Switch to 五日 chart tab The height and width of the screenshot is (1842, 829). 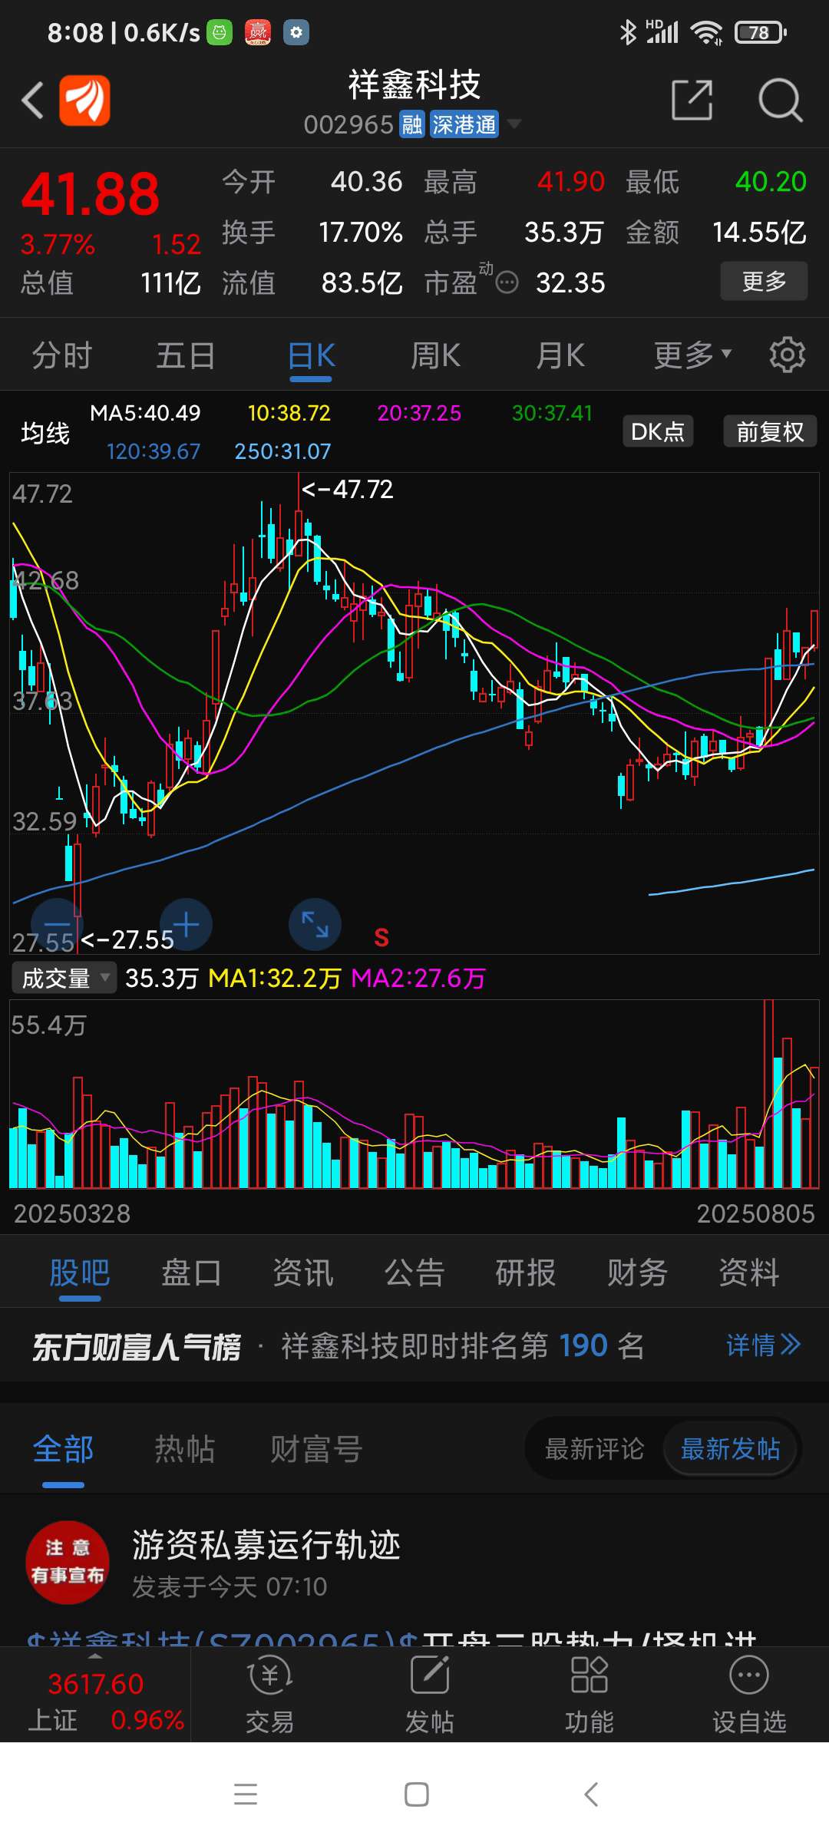[186, 355]
